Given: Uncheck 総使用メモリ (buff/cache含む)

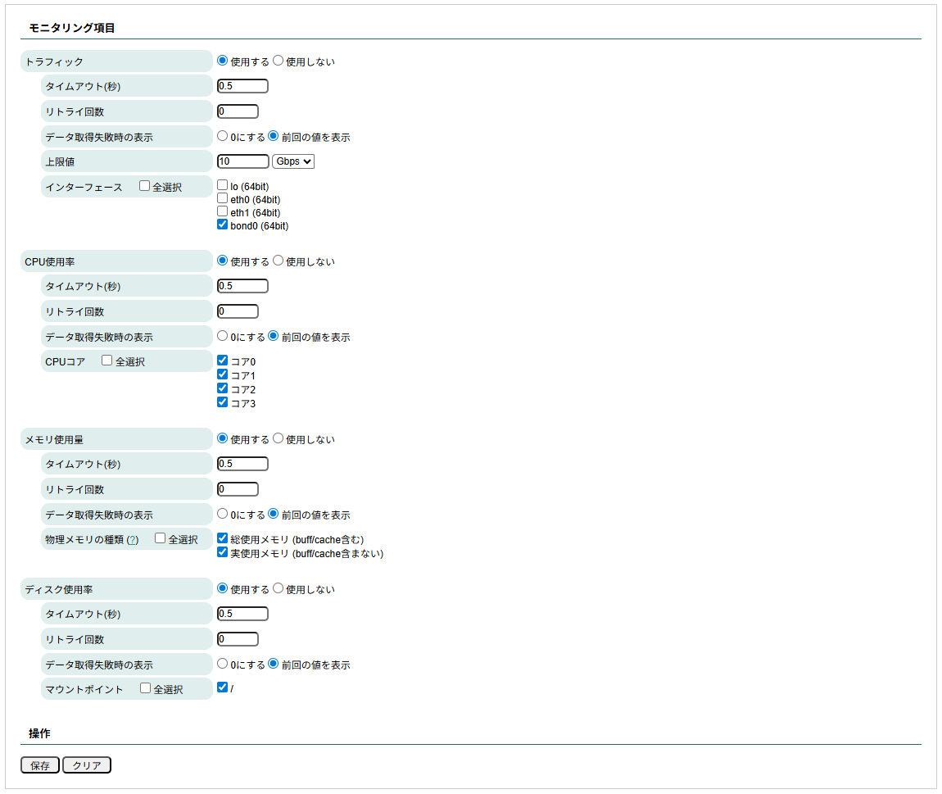Looking at the screenshot, I should click(x=222, y=538).
